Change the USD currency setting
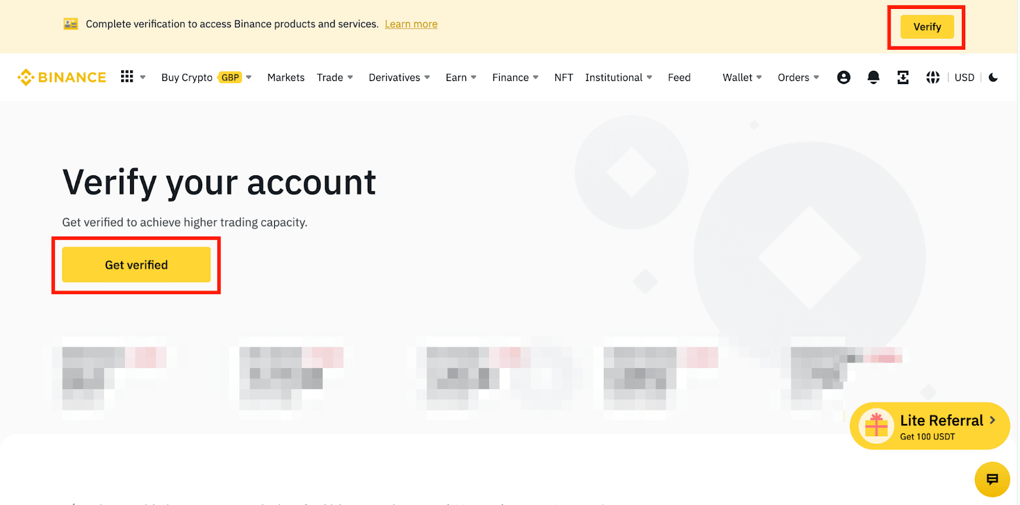Screen dimensions: 1020x505 tap(964, 77)
